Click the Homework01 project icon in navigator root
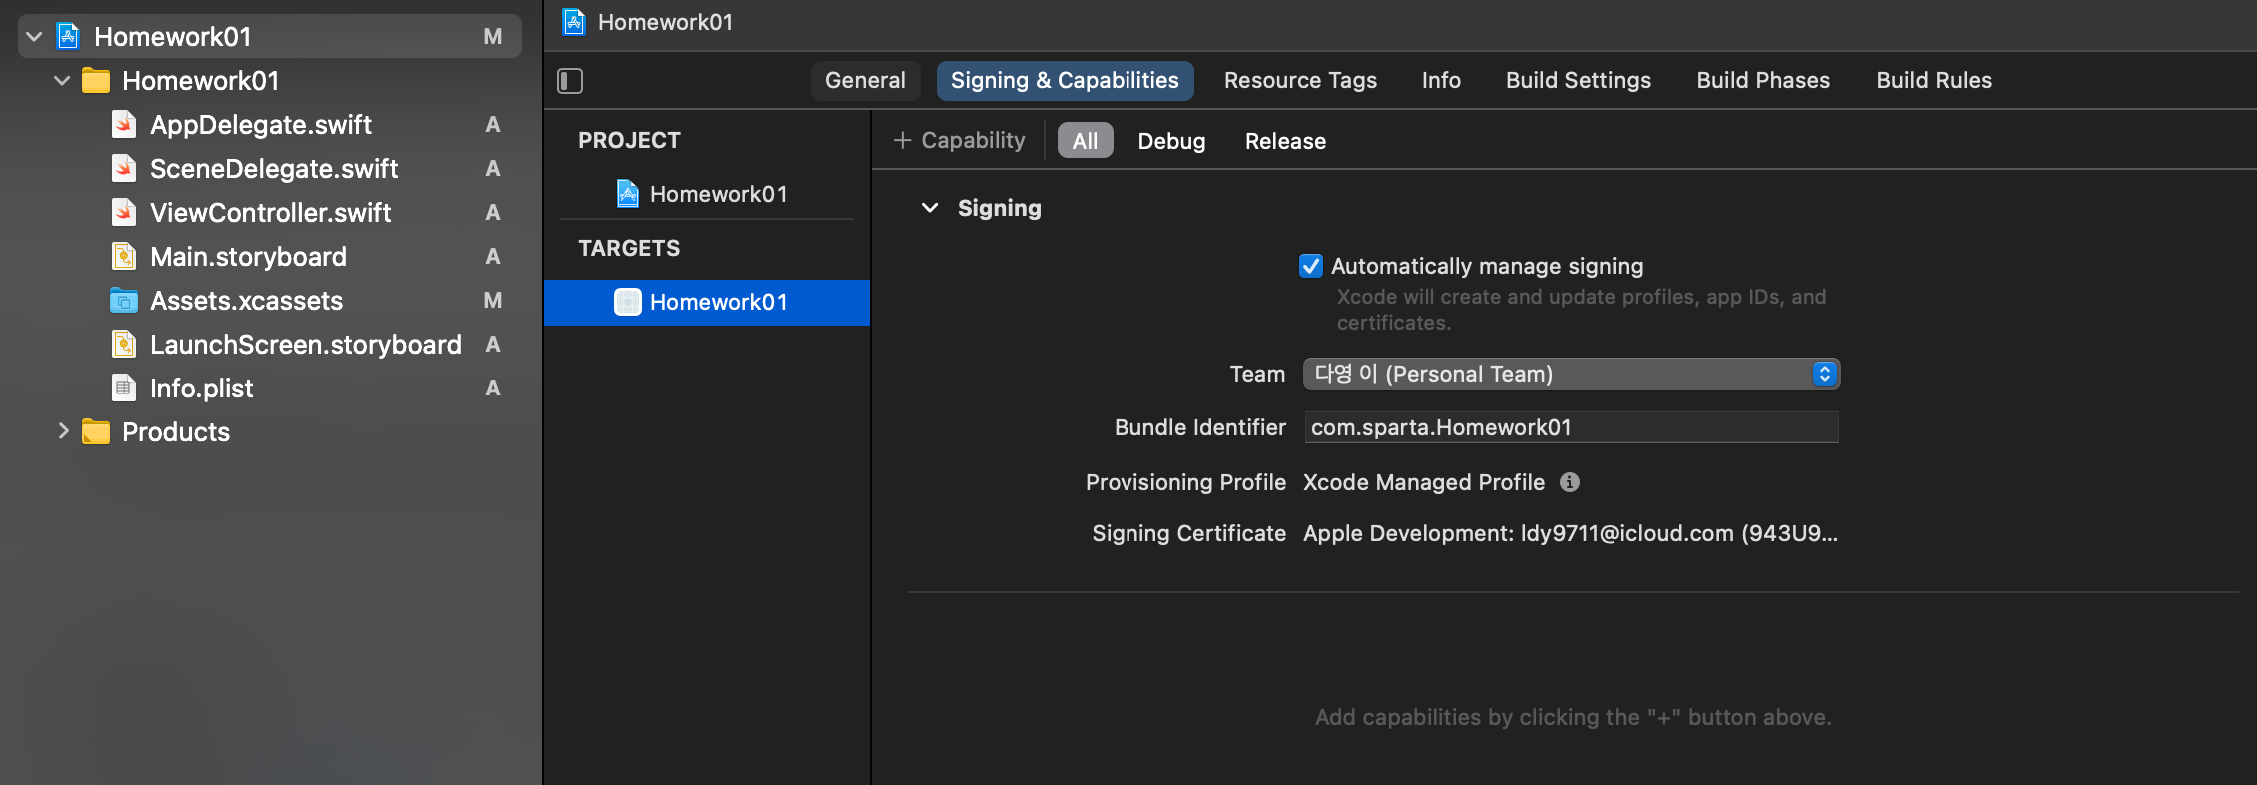This screenshot has height=785, width=2257. (x=68, y=37)
